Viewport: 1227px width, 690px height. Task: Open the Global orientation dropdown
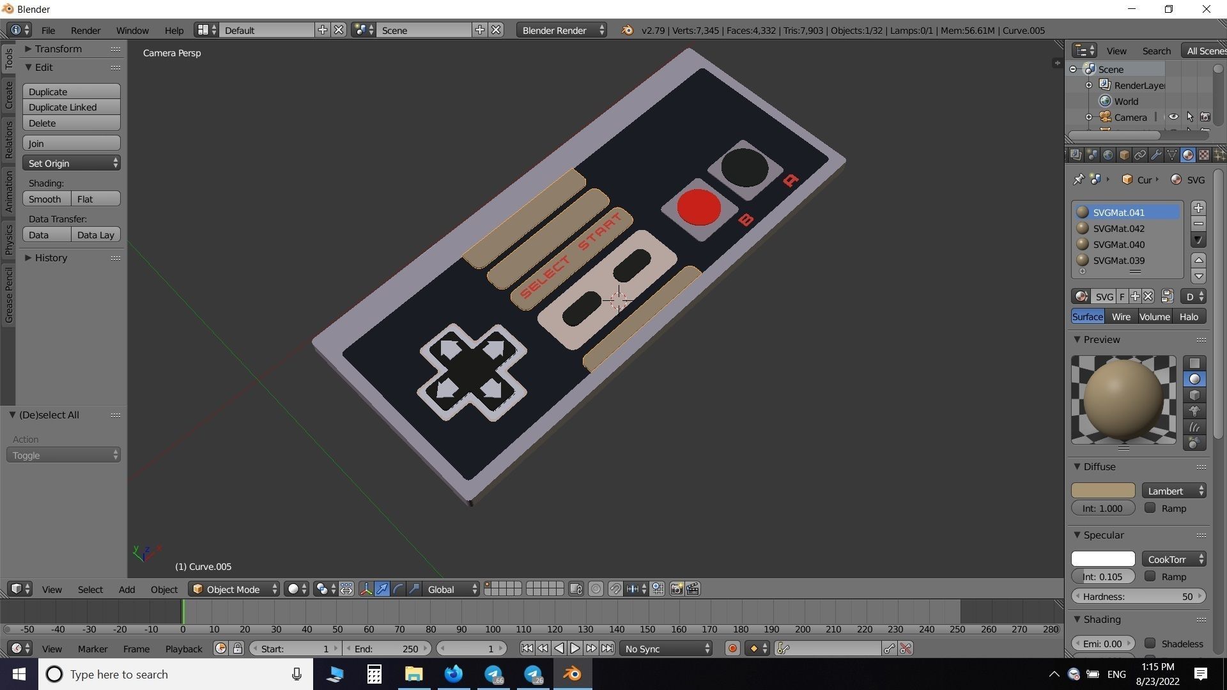click(x=452, y=589)
